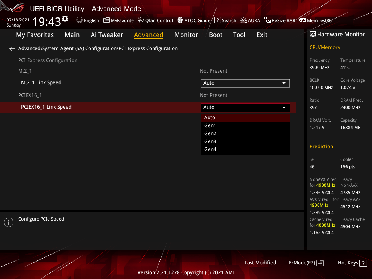Select Gen1 from the link speed list
Viewport: 372px width, 279px height.
click(210, 125)
